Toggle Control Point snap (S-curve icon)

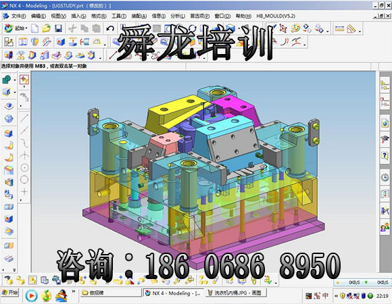24,143
